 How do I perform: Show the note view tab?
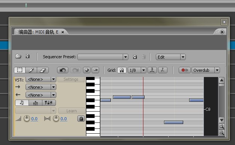coord(22,103)
